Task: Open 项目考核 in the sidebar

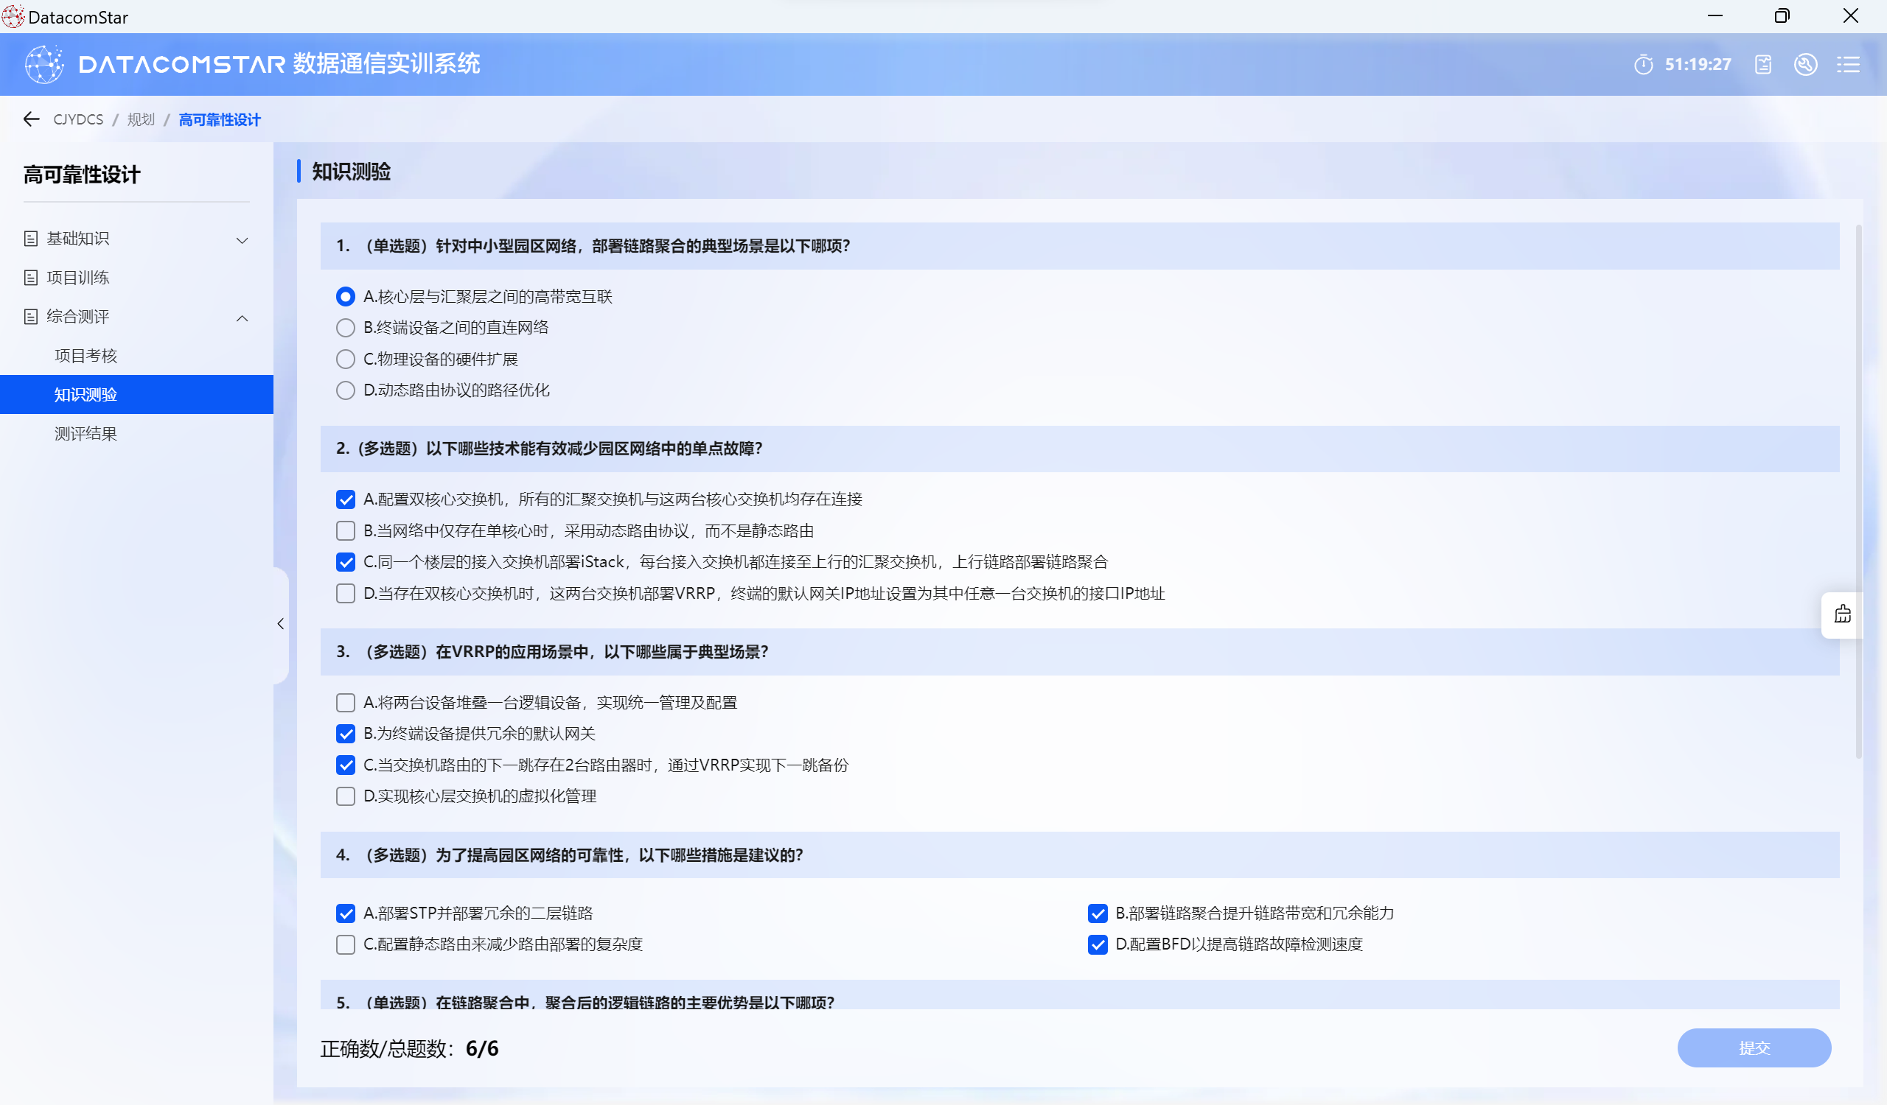Action: click(x=86, y=356)
